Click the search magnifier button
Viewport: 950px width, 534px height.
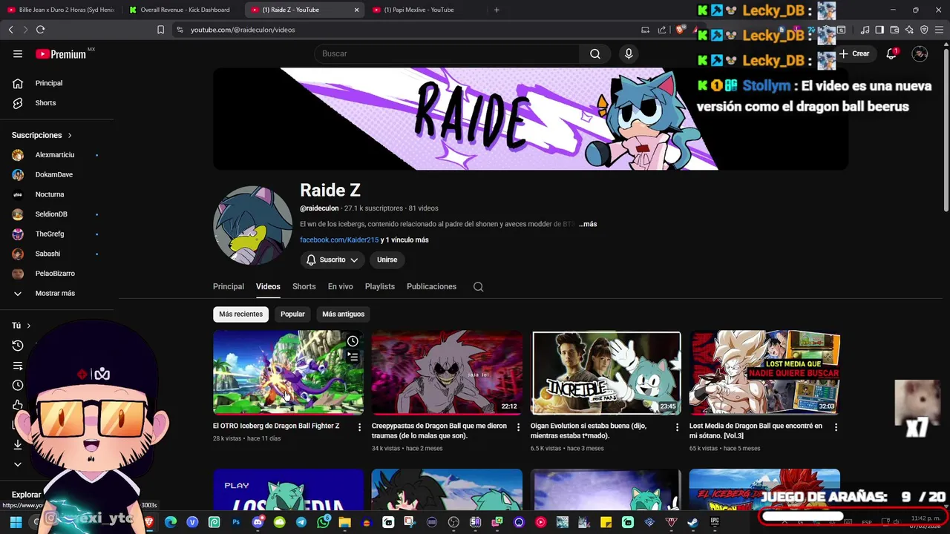[x=595, y=54]
